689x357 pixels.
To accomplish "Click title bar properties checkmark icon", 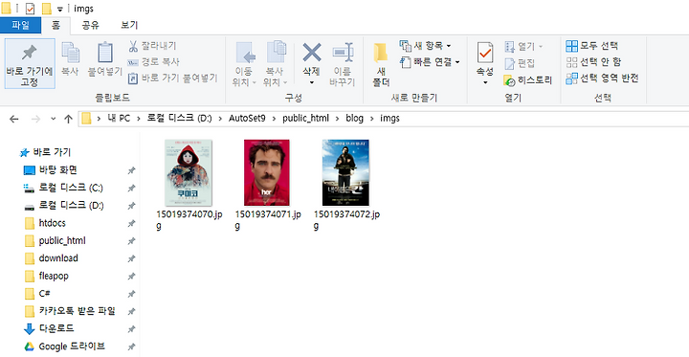I will (30, 9).
